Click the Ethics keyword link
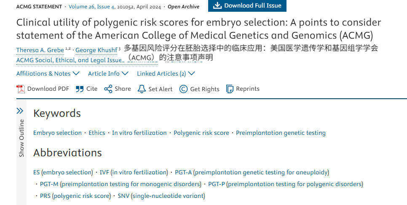Image resolution: width=407 pixels, height=205 pixels. tap(97, 133)
